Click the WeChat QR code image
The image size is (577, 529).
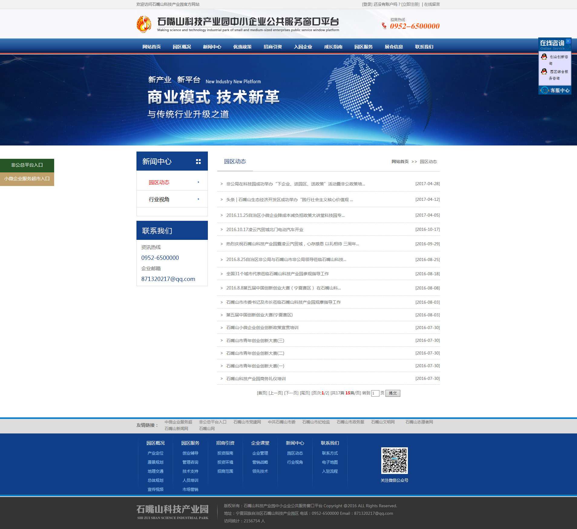click(394, 460)
